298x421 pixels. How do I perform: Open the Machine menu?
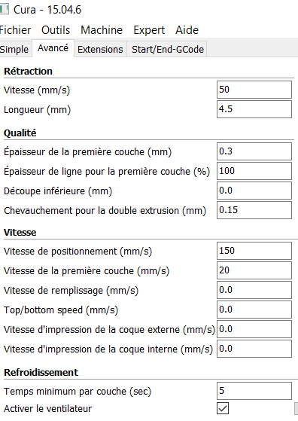coord(102,30)
